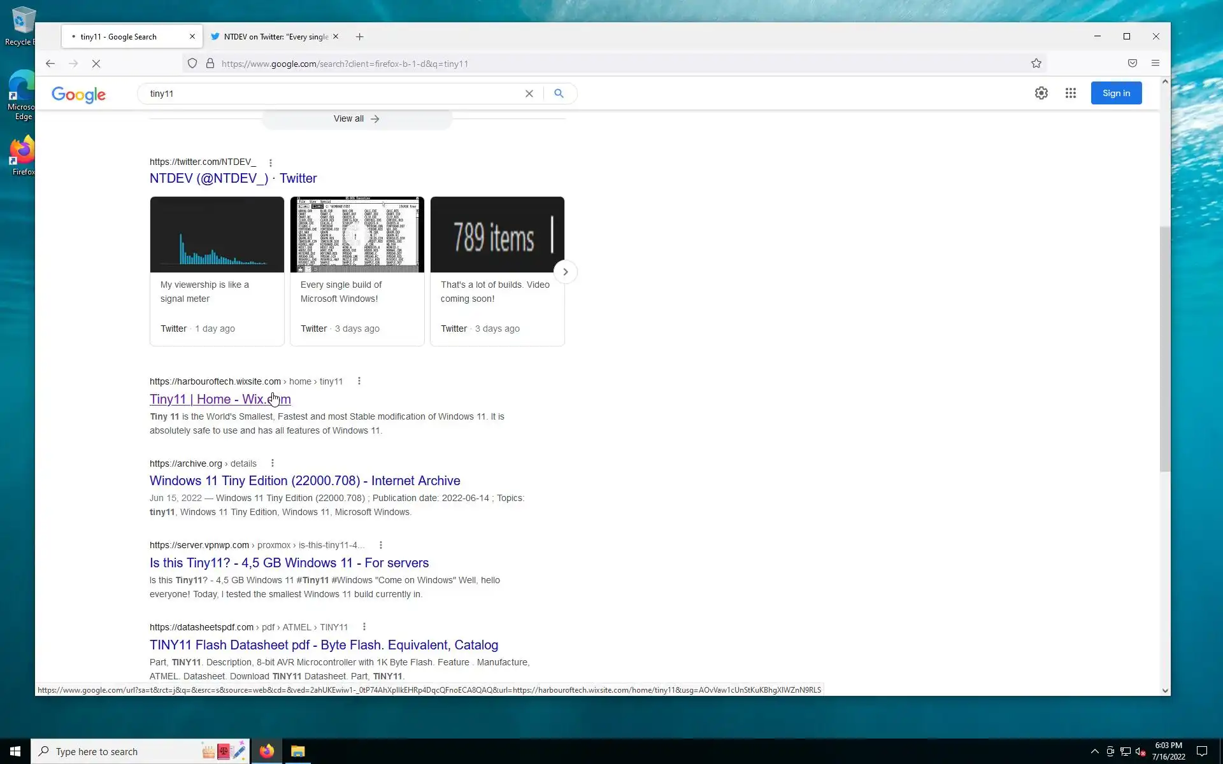The width and height of the screenshot is (1223, 764).
Task: Click the blue search magnifier icon
Action: pyautogui.click(x=559, y=94)
